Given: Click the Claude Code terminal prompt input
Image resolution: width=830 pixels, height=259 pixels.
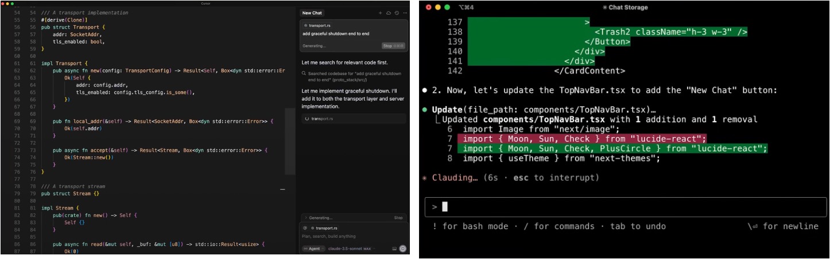Looking at the screenshot, I should 626,207.
